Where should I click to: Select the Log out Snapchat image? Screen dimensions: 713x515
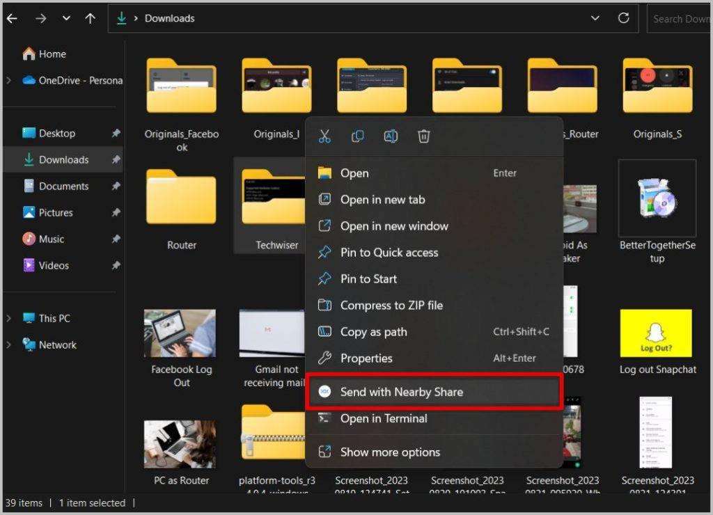(x=657, y=342)
